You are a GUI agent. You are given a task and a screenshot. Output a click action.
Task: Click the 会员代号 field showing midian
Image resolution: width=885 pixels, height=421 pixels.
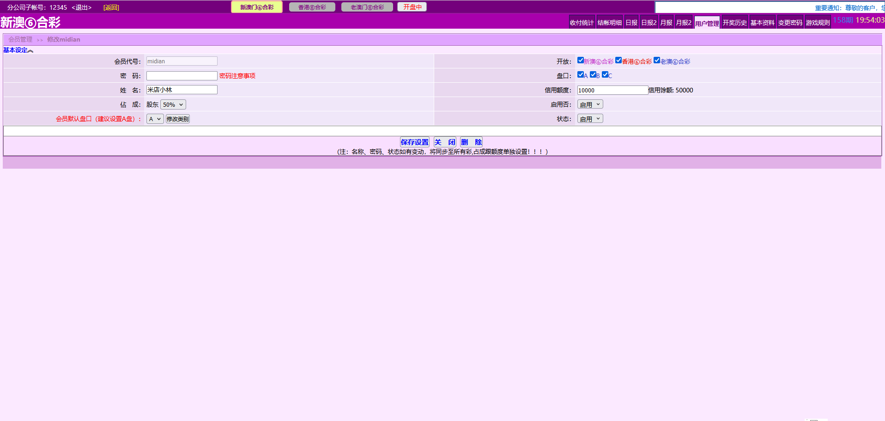tap(182, 61)
